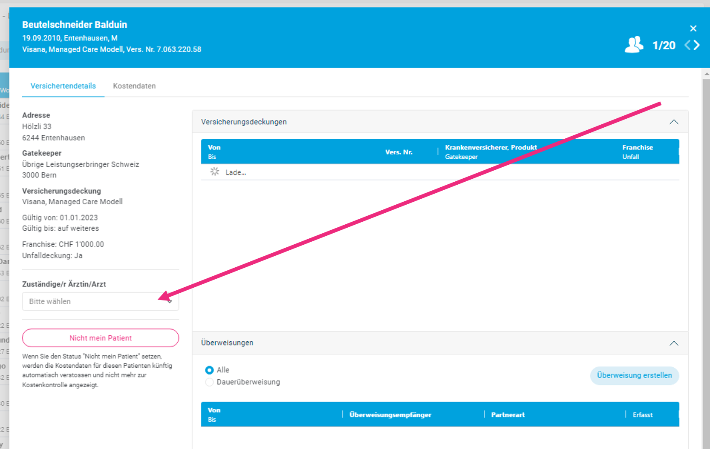Close the patient detail dialog
This screenshot has height=449, width=710.
tap(693, 29)
